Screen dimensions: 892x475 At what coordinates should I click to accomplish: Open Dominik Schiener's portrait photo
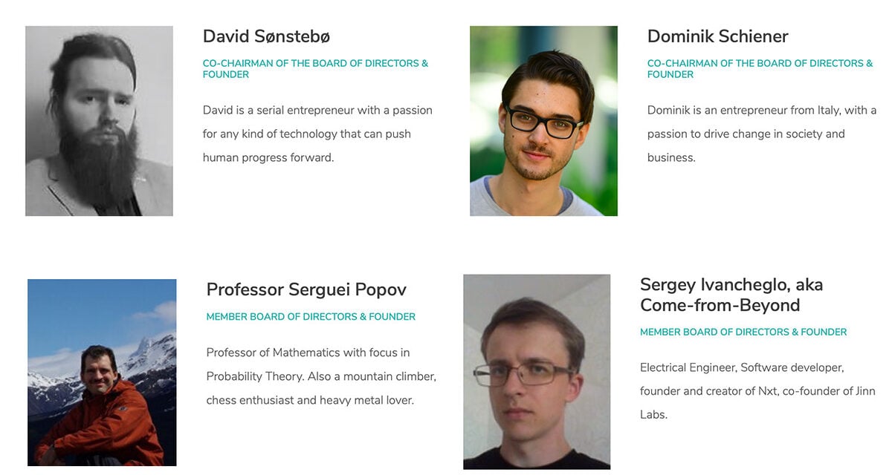coord(543,121)
